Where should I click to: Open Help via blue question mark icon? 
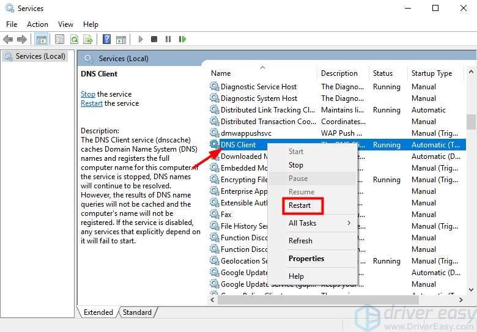(107, 39)
